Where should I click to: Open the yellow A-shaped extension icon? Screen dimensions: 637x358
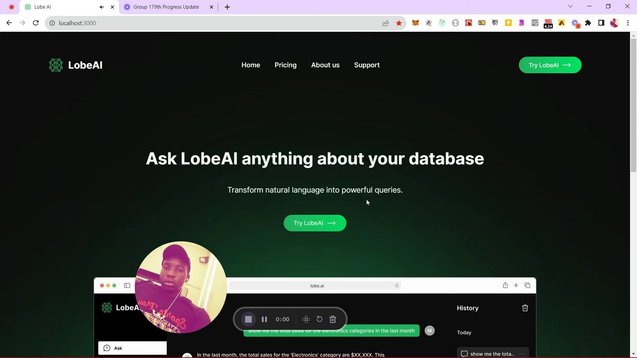click(561, 23)
